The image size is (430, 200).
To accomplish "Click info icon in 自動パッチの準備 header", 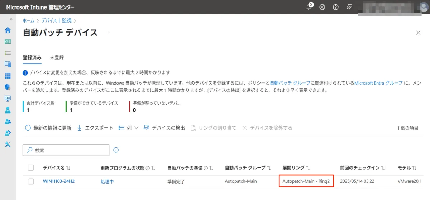I will click(x=205, y=168).
